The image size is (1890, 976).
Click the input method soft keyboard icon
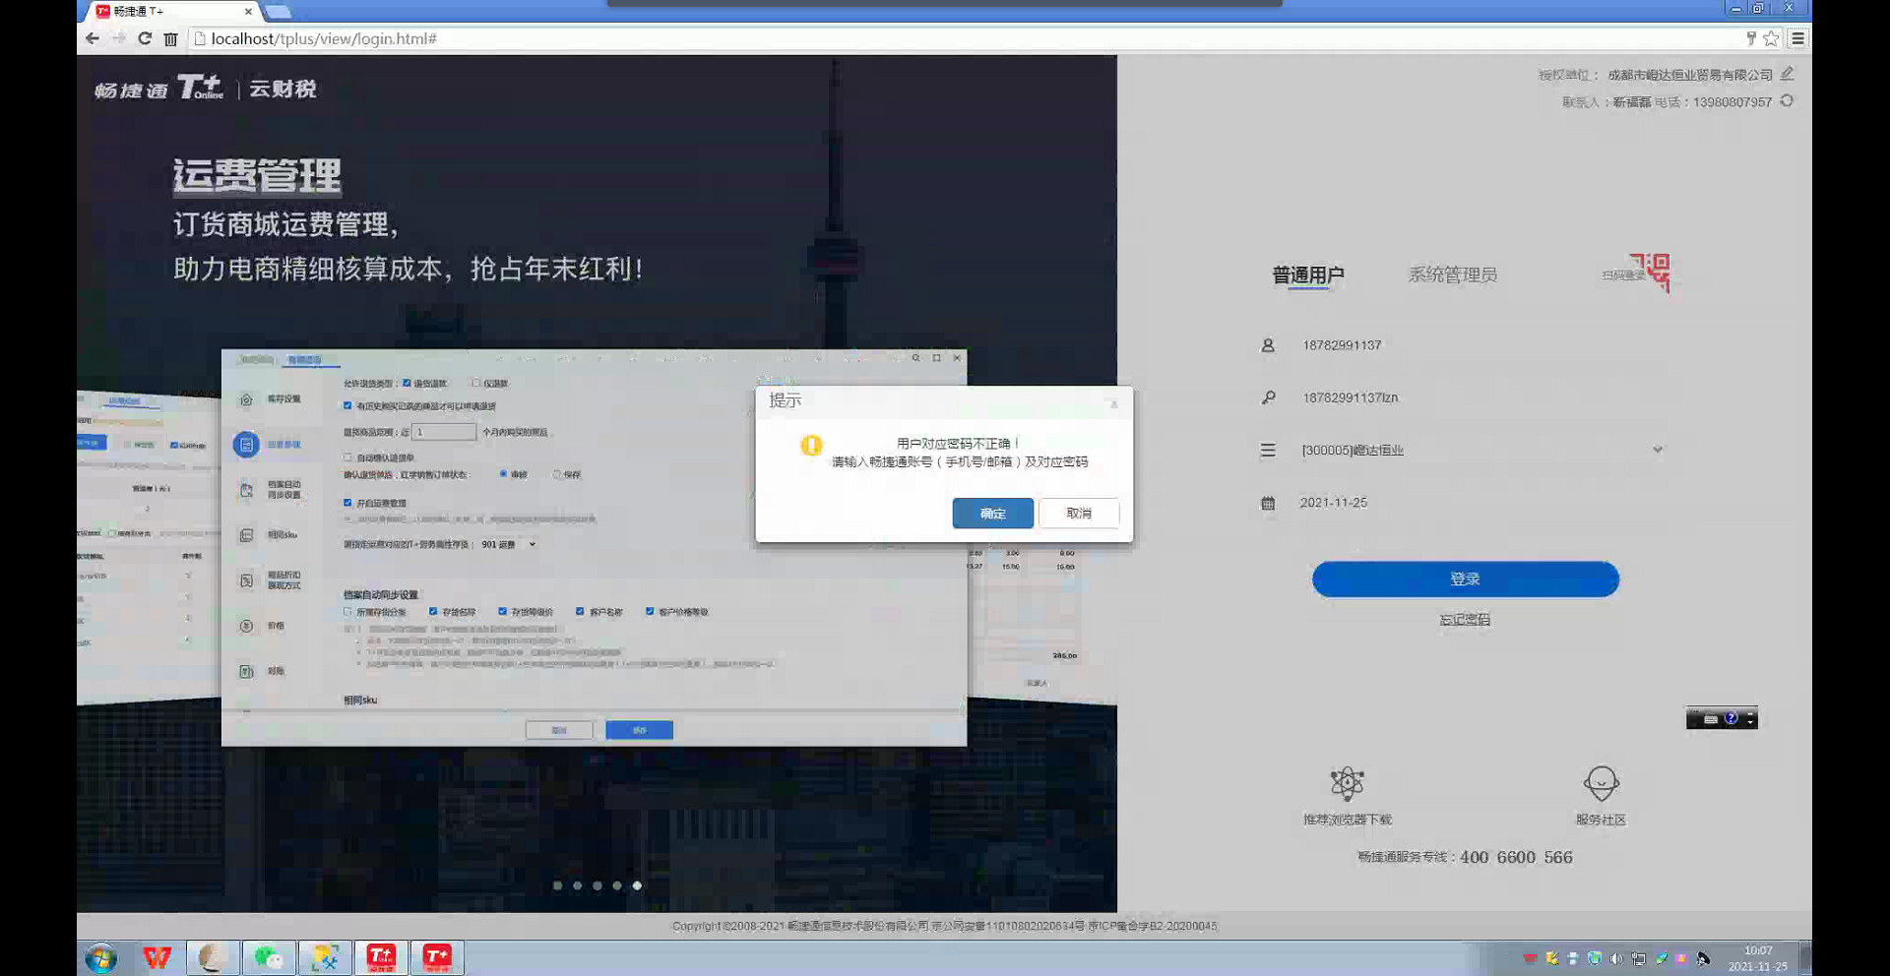point(1711,718)
